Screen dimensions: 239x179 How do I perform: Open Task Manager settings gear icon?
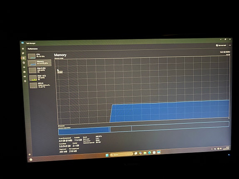pyautogui.click(x=30, y=154)
